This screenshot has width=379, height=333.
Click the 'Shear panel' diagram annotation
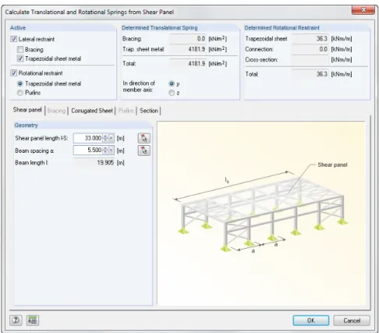332,165
